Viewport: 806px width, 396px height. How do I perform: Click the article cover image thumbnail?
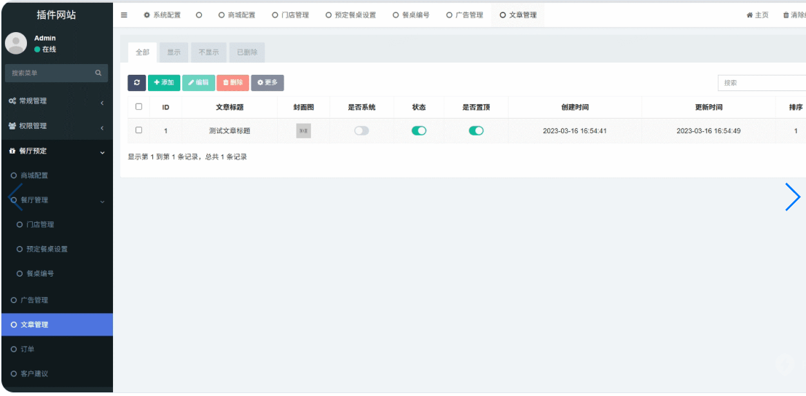[x=303, y=131]
